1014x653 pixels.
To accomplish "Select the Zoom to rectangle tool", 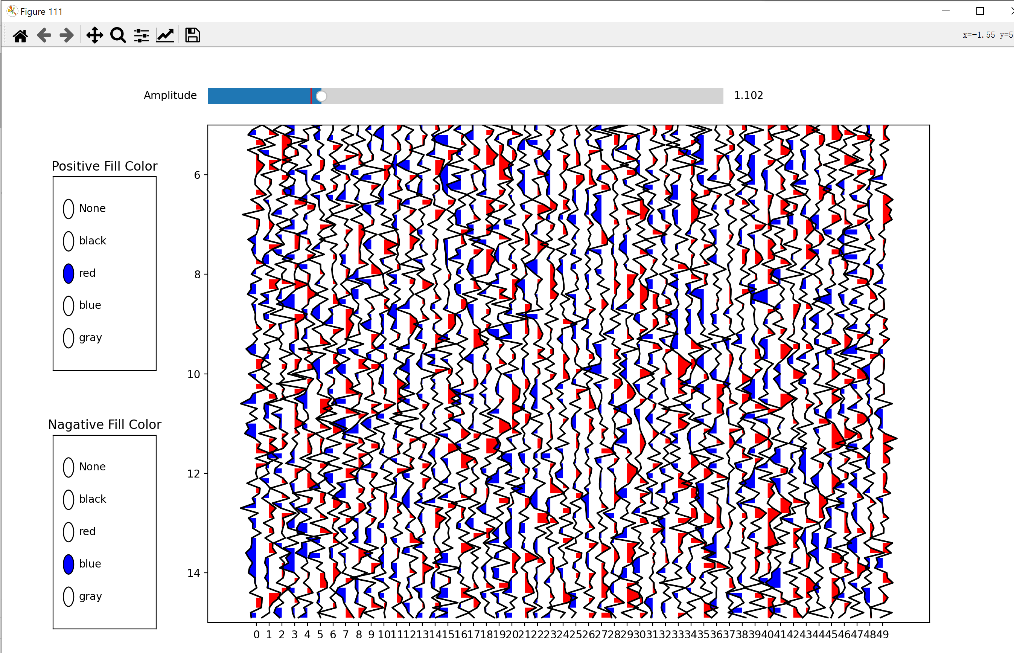I will pos(118,35).
